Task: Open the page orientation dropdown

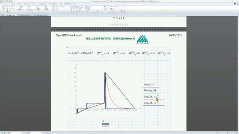Action: [61, 9]
